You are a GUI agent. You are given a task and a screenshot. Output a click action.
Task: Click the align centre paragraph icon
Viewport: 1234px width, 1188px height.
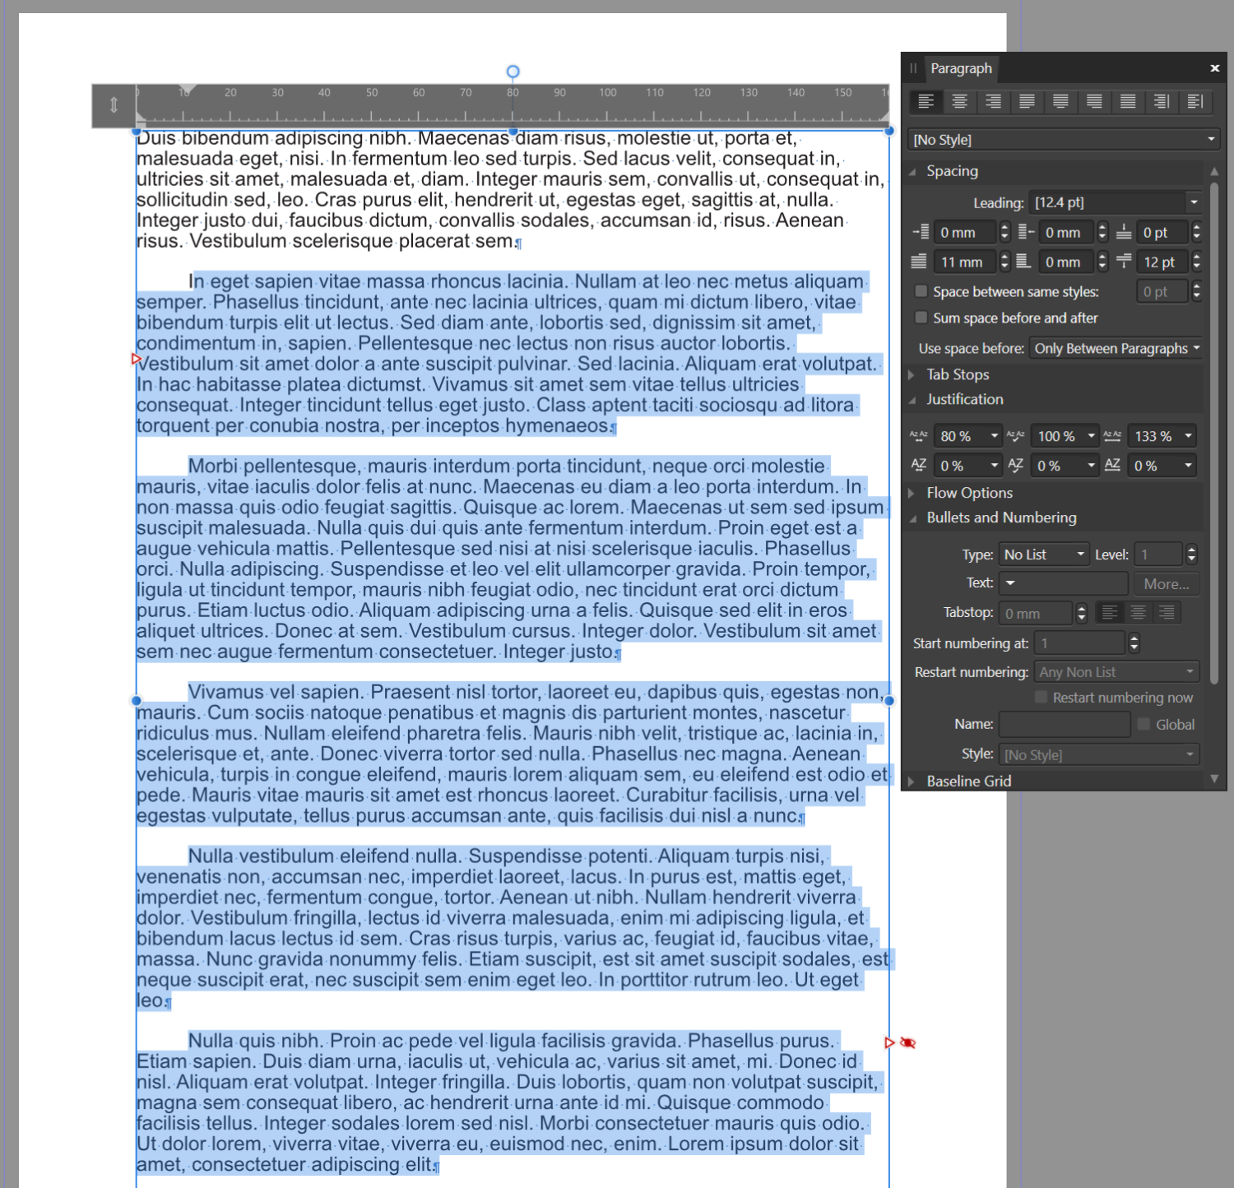pos(960,101)
